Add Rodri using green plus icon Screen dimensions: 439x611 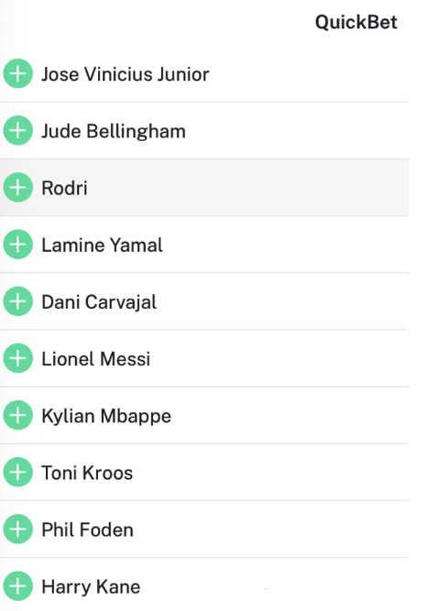coord(17,188)
